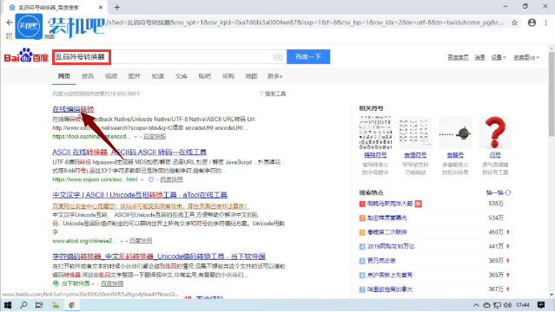Open a new tab with plus icon

pos(116,7)
